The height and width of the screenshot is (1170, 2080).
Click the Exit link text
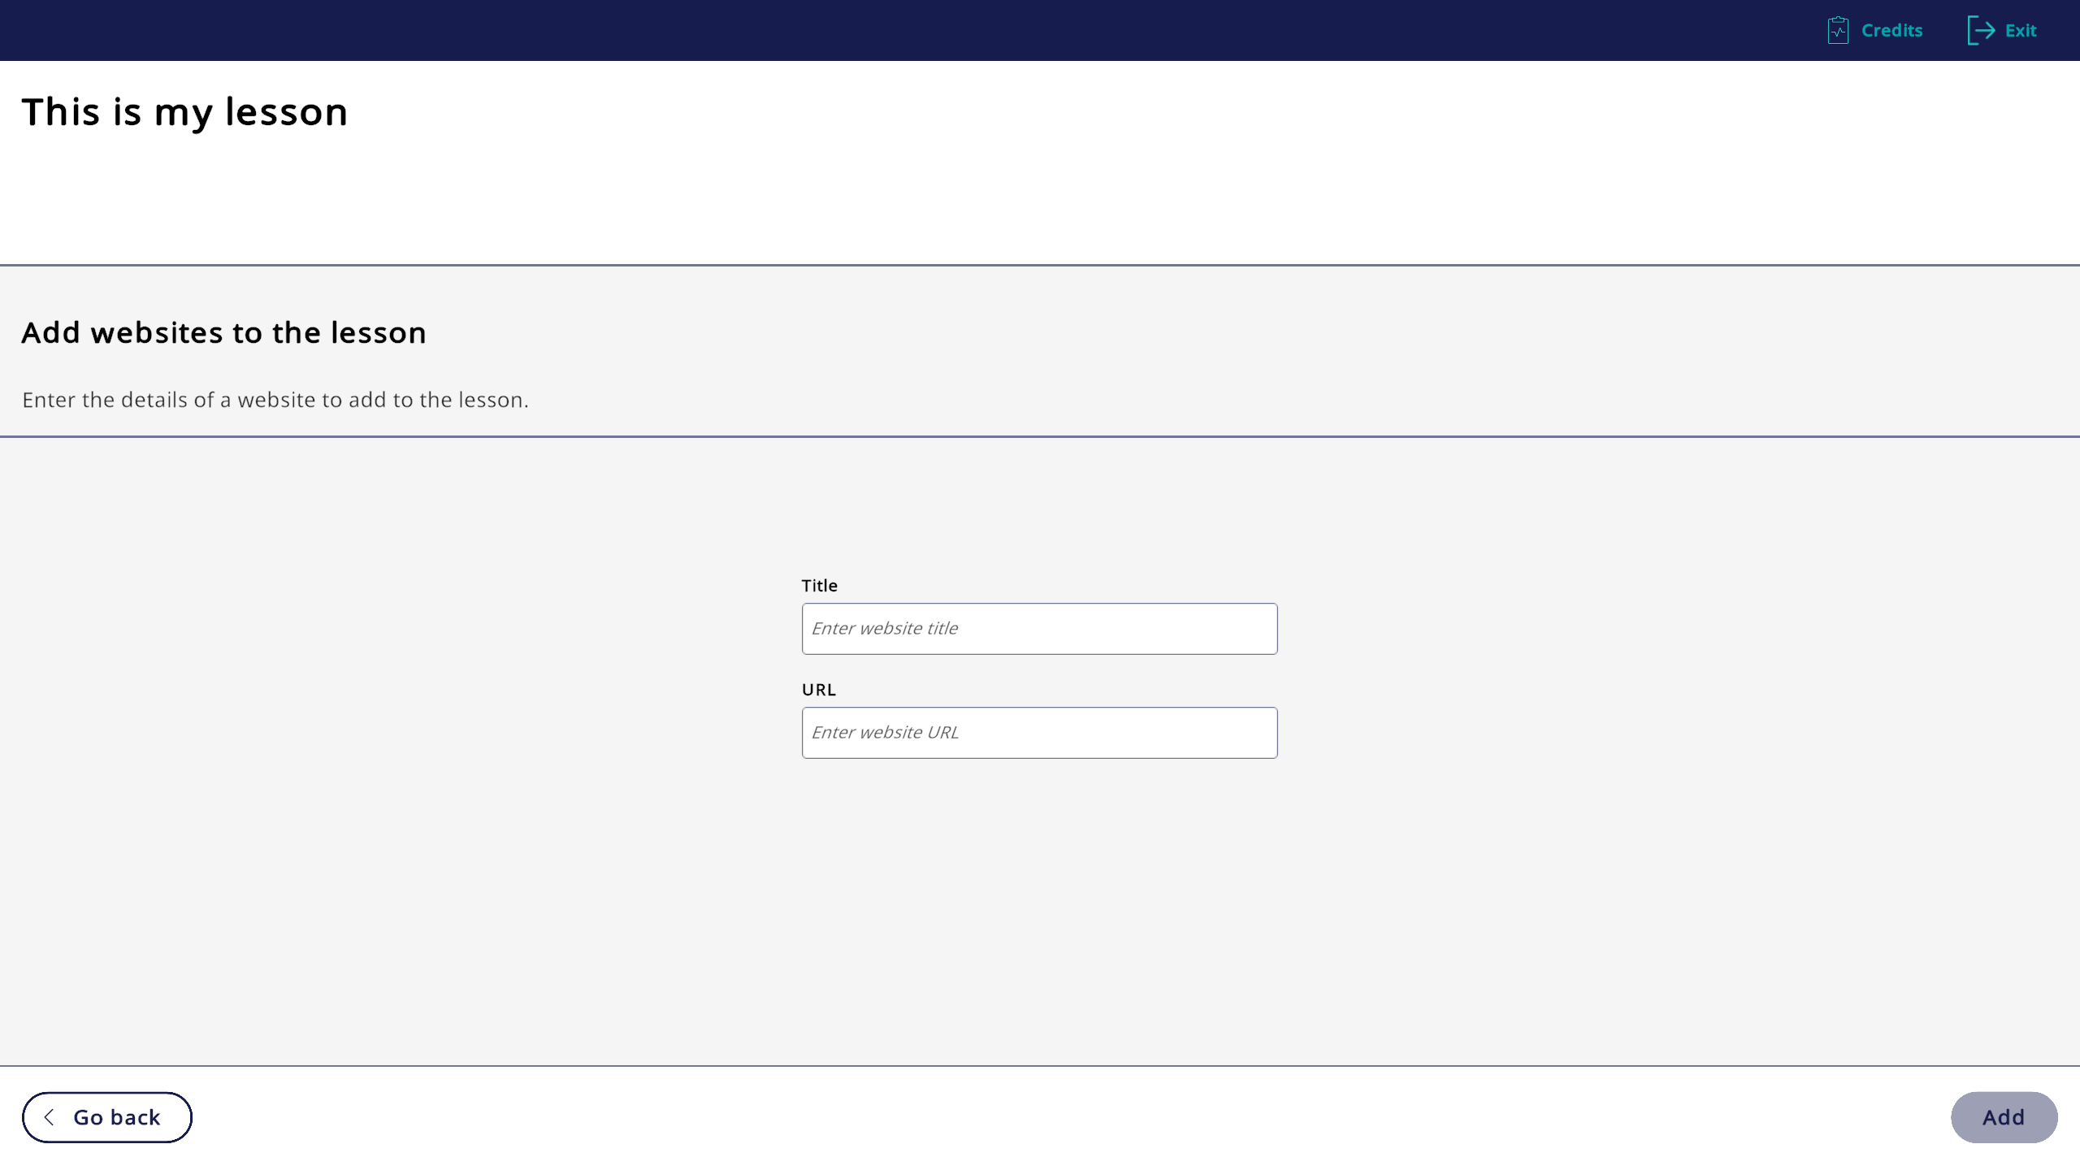tap(2020, 30)
